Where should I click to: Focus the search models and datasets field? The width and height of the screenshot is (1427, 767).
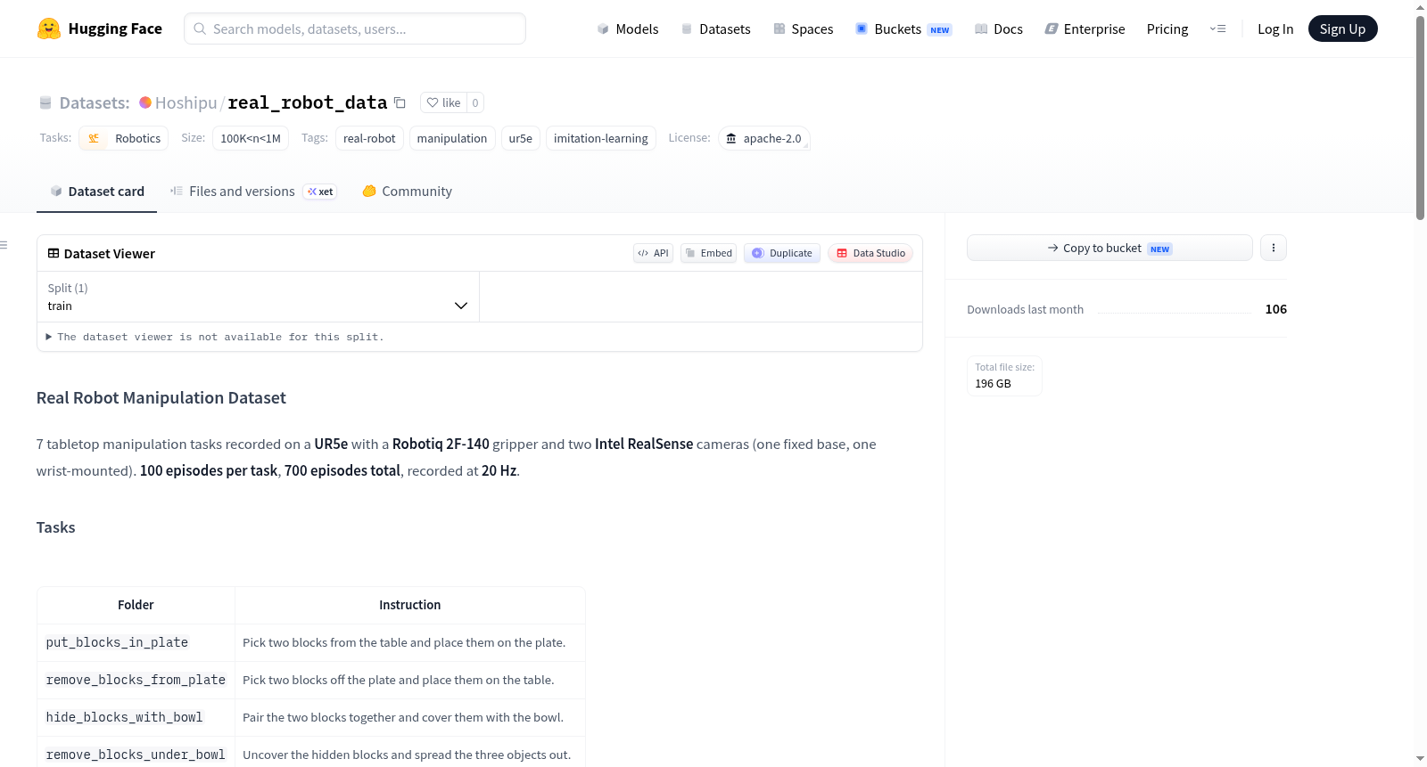[x=355, y=29]
